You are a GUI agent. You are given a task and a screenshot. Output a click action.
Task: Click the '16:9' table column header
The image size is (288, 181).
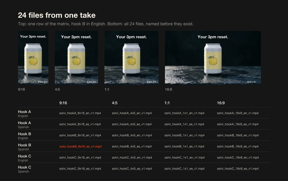tap(221, 103)
